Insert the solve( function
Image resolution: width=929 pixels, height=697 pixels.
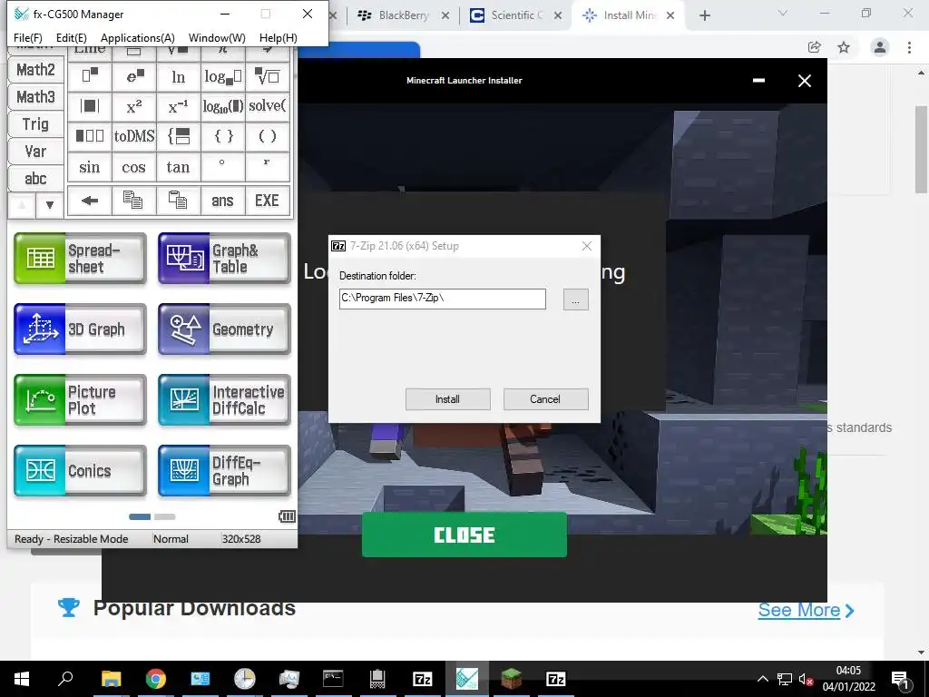[x=268, y=106]
